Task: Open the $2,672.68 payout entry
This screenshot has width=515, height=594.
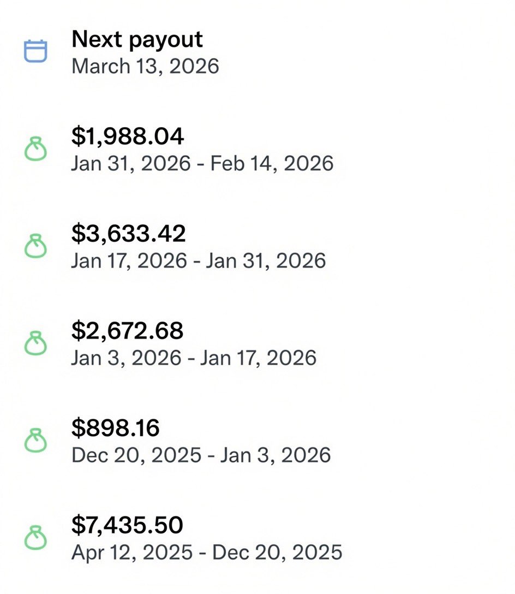Action: (x=127, y=331)
